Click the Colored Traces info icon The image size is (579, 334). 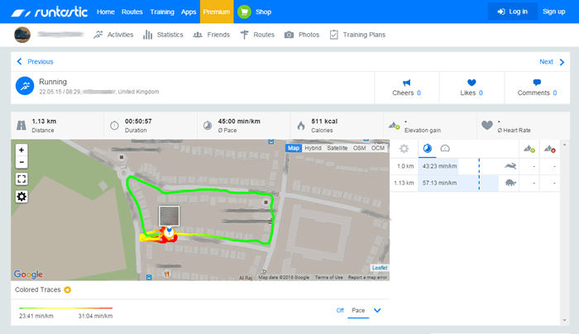click(67, 290)
